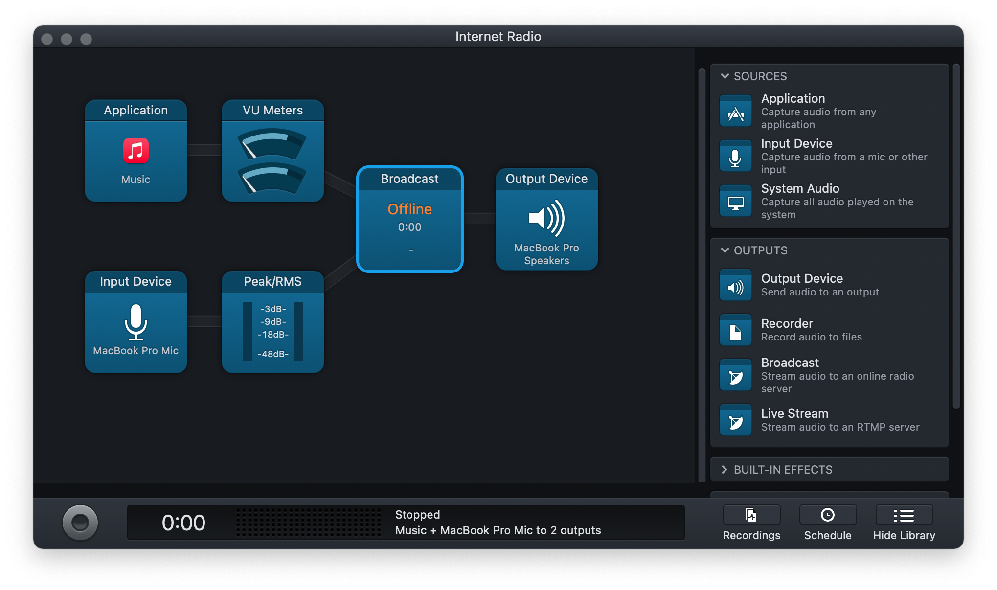
Task: Select the Output Device speaker icon in library
Action: click(735, 285)
